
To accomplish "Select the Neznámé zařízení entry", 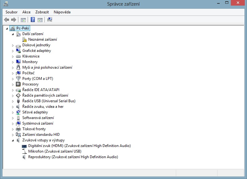I will [43, 39].
